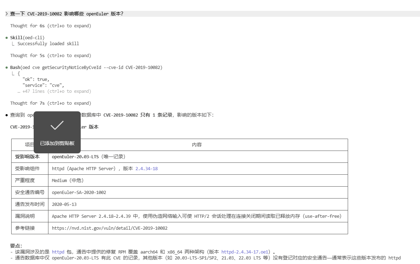
Task: Click green bullet next to Bash command
Action: point(7,68)
